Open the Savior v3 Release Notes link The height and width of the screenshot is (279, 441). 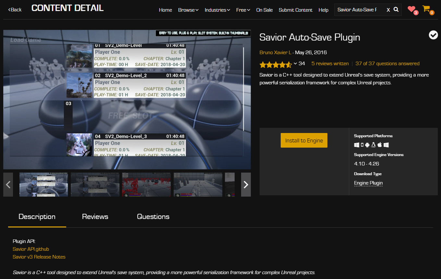point(39,257)
